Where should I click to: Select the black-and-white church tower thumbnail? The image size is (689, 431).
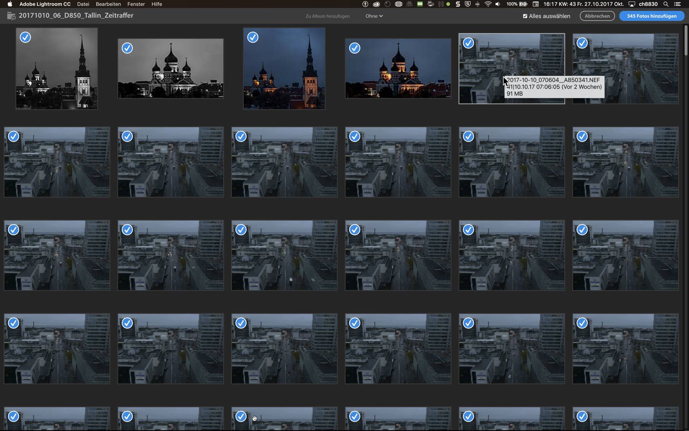click(57, 69)
